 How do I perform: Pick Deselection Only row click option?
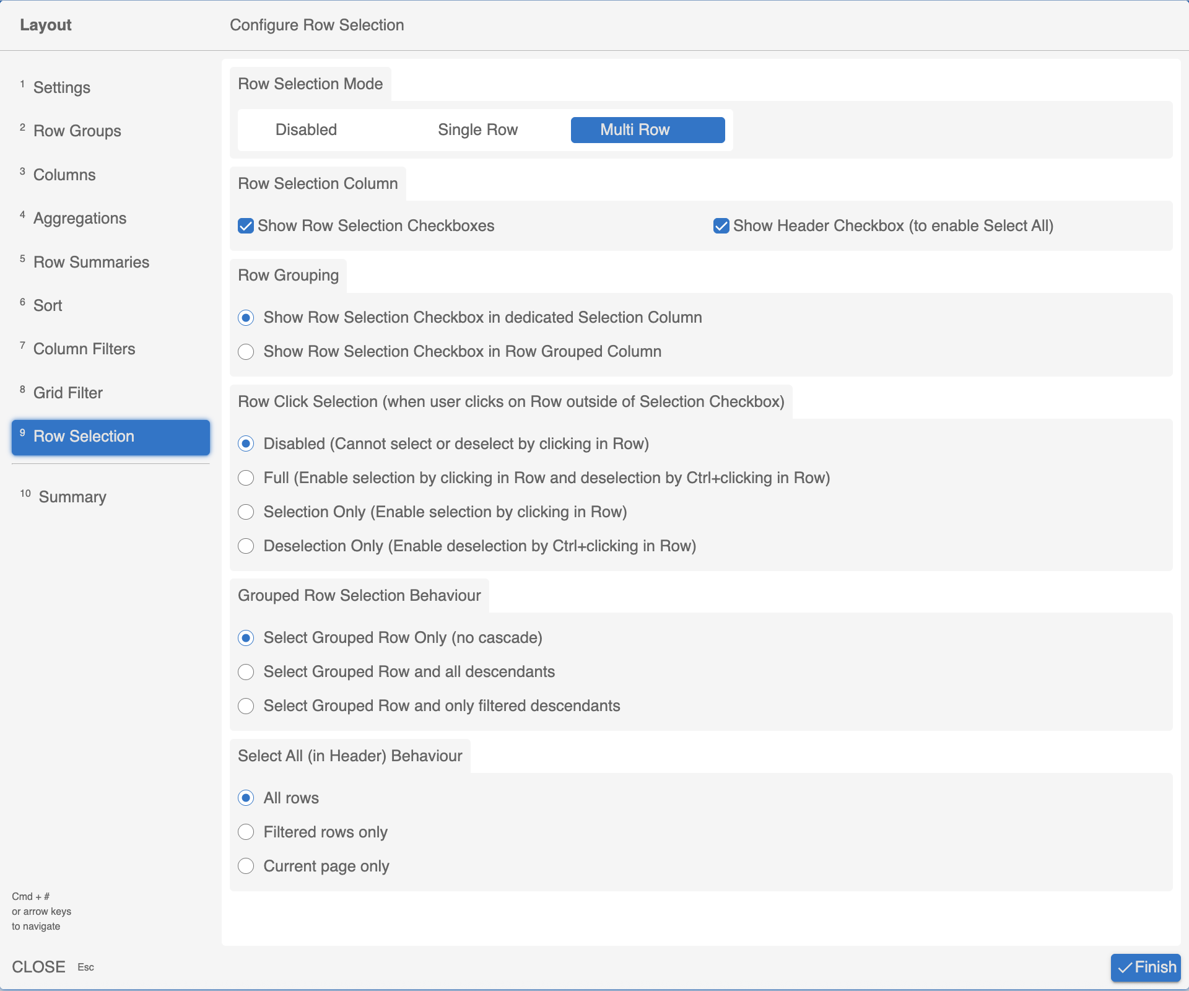coord(246,546)
